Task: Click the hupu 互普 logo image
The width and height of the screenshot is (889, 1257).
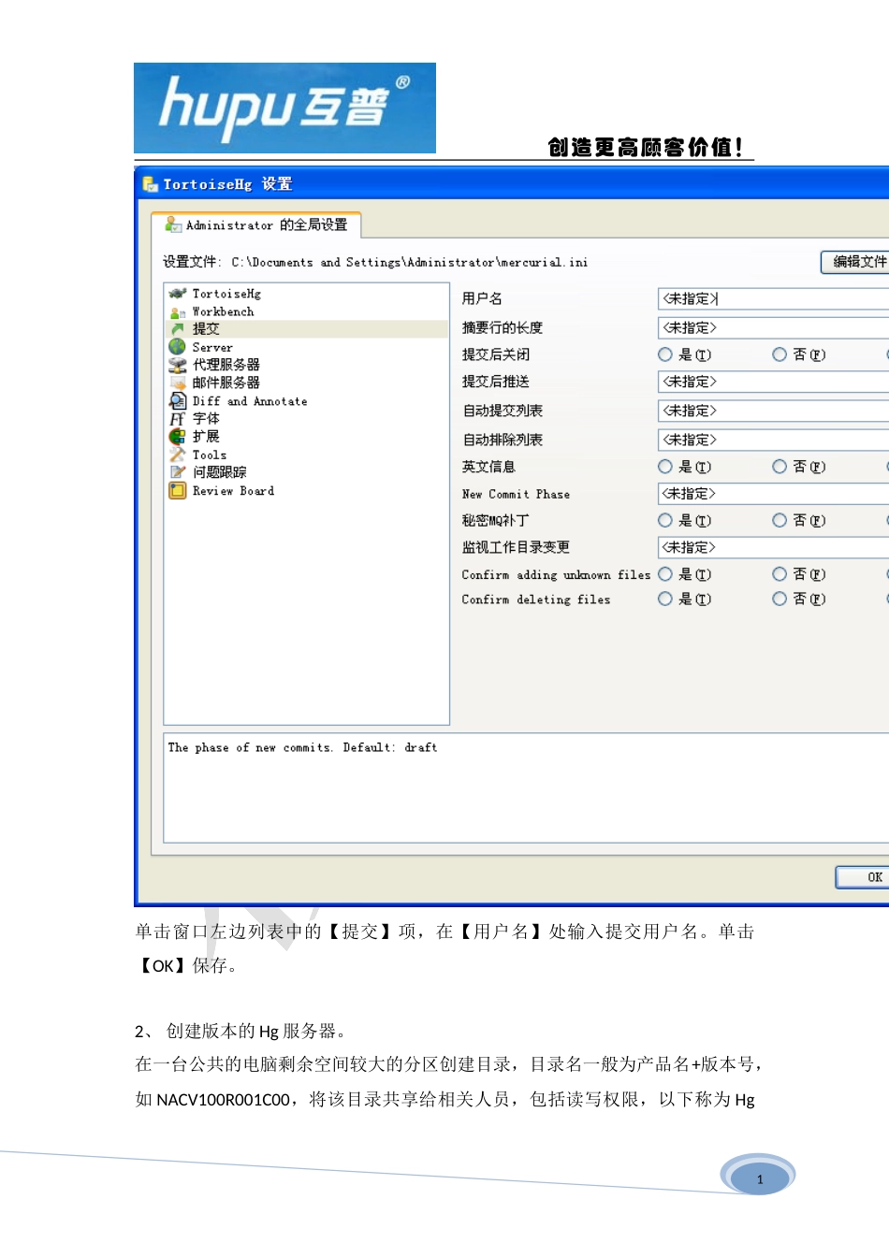Action: click(x=284, y=108)
